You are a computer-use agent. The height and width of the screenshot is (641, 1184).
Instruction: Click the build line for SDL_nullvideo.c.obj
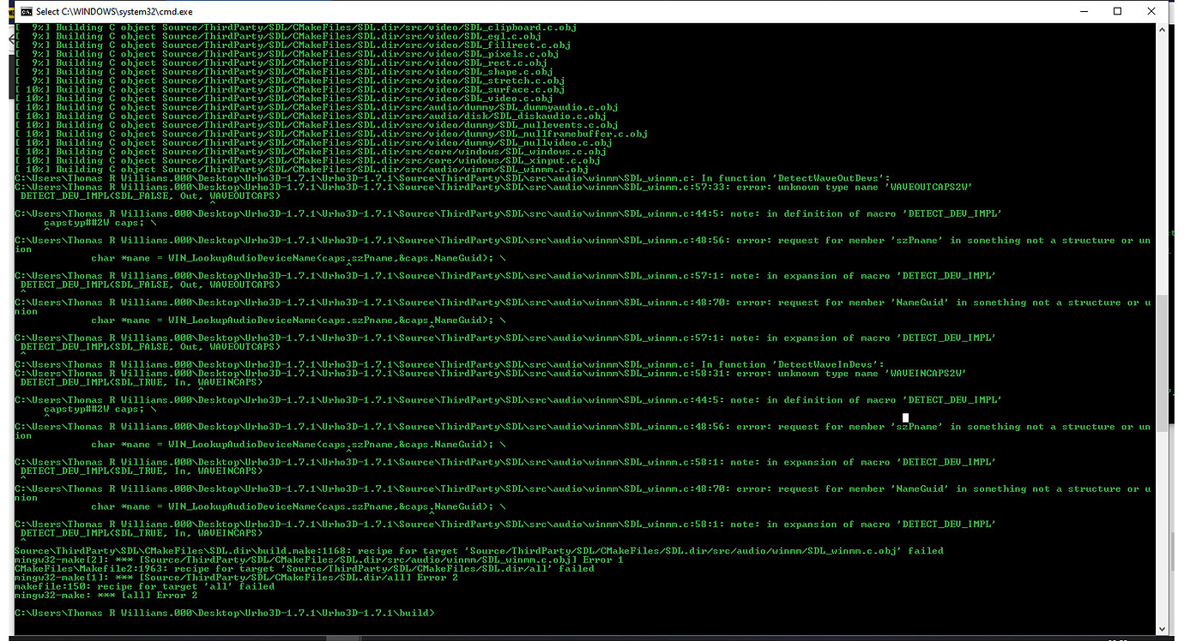click(313, 142)
